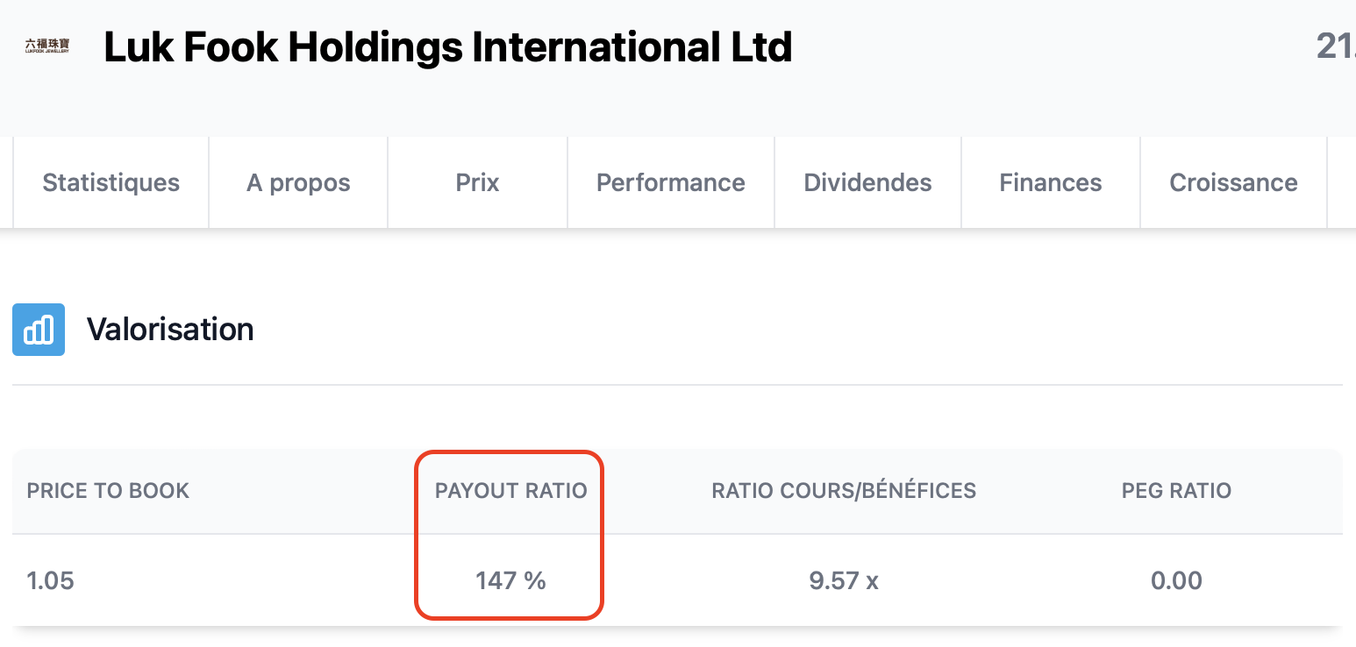Click the blue Valorisation bar chart icon
The width and height of the screenshot is (1356, 647).
tap(39, 330)
